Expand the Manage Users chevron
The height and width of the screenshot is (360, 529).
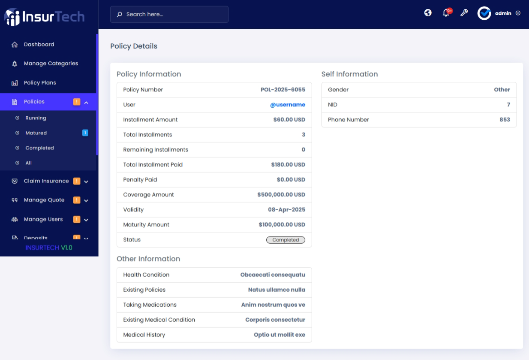[x=86, y=220]
